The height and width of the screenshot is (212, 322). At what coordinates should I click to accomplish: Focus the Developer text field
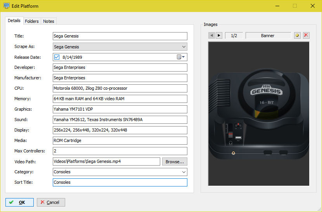[120, 67]
